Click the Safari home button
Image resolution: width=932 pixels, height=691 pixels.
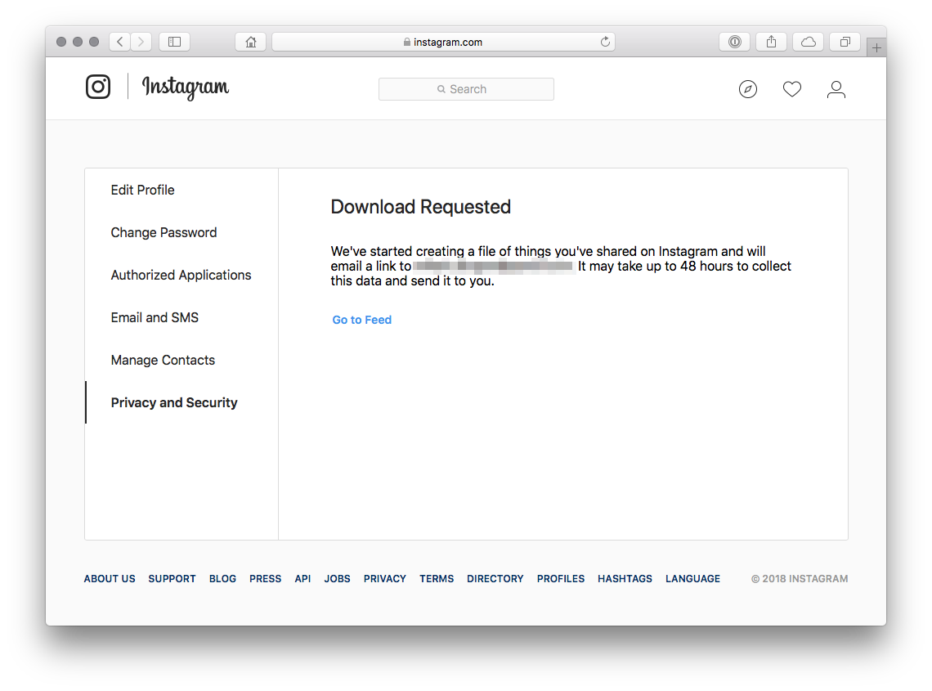tap(251, 42)
